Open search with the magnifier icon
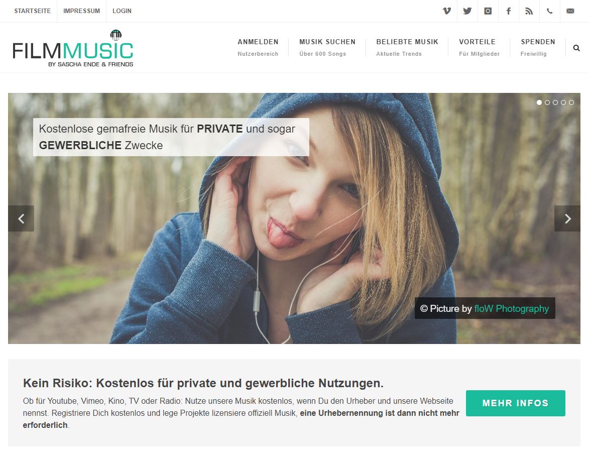The height and width of the screenshot is (455, 589). (576, 48)
